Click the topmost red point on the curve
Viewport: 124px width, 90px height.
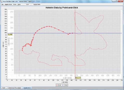pyautogui.click(x=49, y=26)
